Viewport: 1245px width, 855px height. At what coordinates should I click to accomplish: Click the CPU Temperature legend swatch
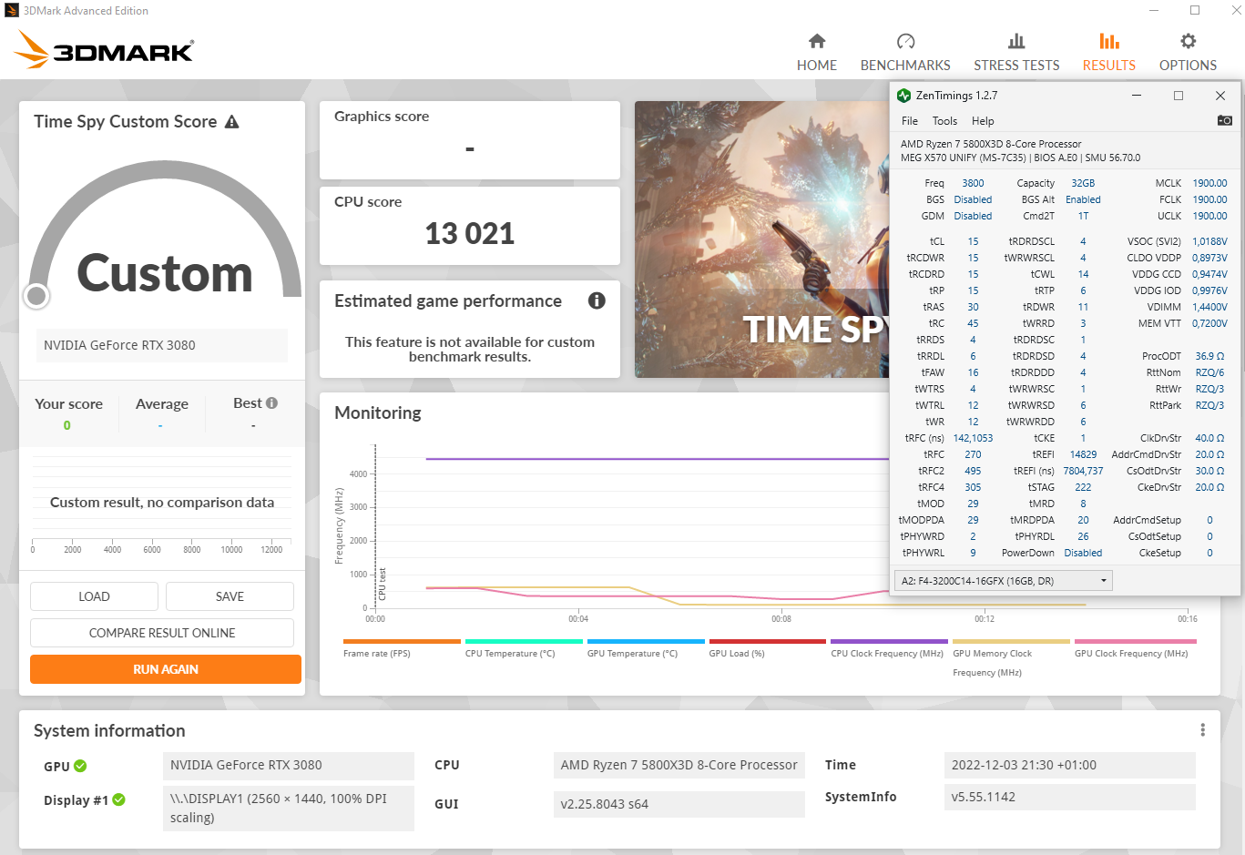click(x=524, y=641)
